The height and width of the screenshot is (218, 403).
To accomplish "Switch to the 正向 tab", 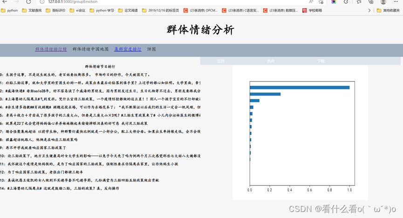I will coord(220,61).
